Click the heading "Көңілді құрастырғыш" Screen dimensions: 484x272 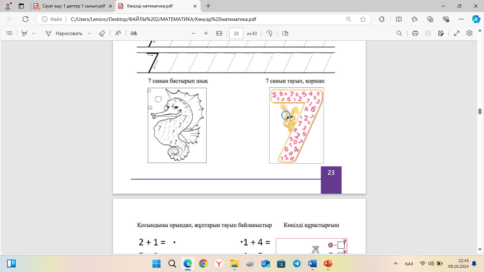[311, 225]
